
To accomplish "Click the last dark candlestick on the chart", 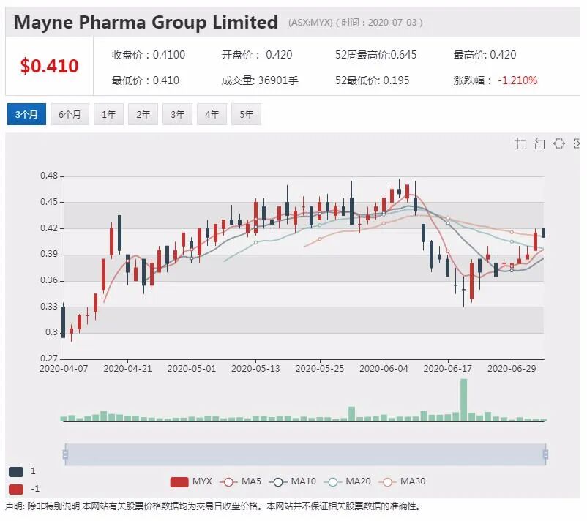I will [544, 233].
